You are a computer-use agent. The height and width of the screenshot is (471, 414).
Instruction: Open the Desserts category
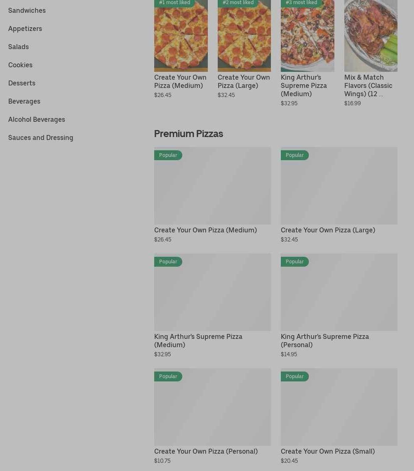point(22,83)
